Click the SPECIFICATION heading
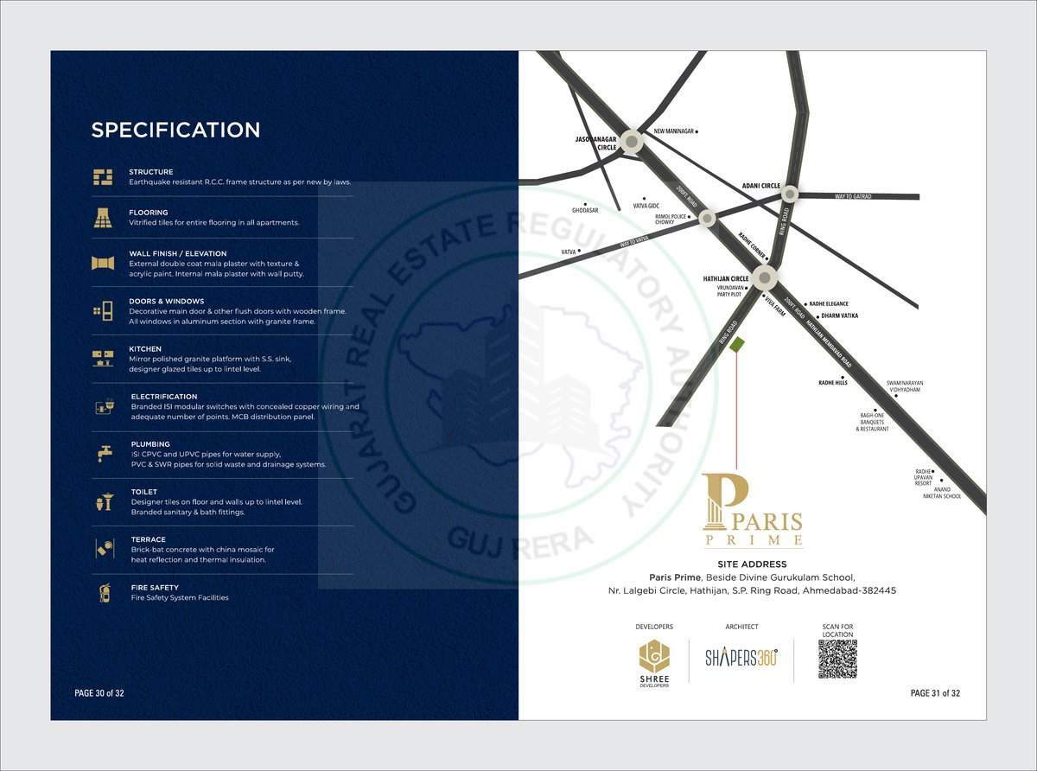Image resolution: width=1037 pixels, height=771 pixels. point(175,131)
